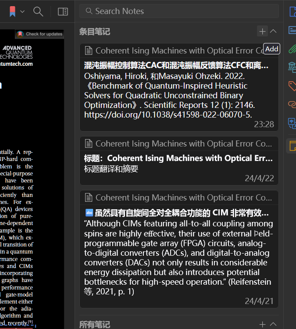
Task: Open the find in document search icon
Action: point(38,11)
